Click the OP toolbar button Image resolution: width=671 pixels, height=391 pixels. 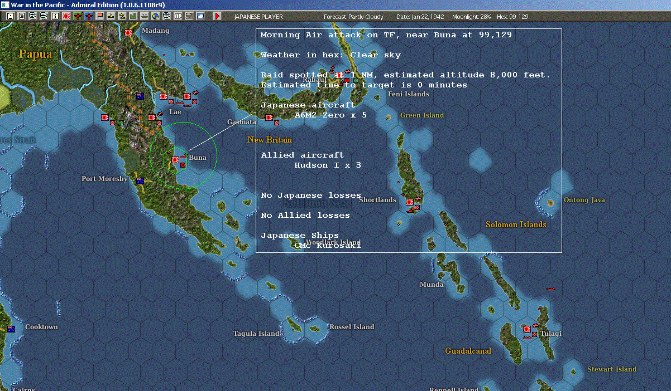178,17
